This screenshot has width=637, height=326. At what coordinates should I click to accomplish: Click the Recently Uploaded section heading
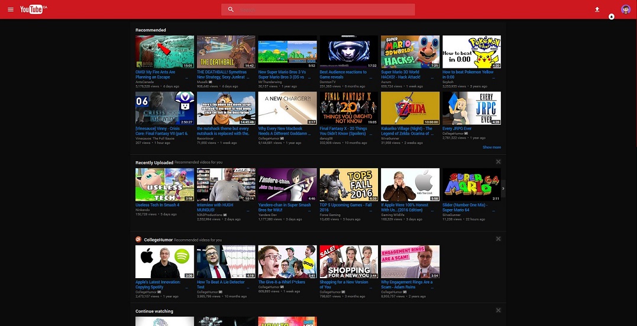tap(154, 162)
